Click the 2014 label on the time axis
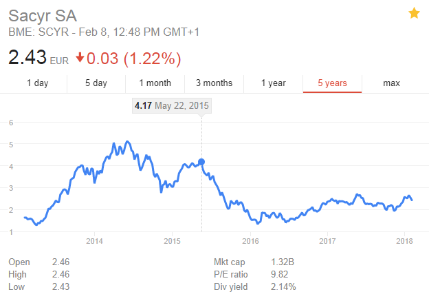Image resolution: width=429 pixels, height=303 pixels. (94, 241)
